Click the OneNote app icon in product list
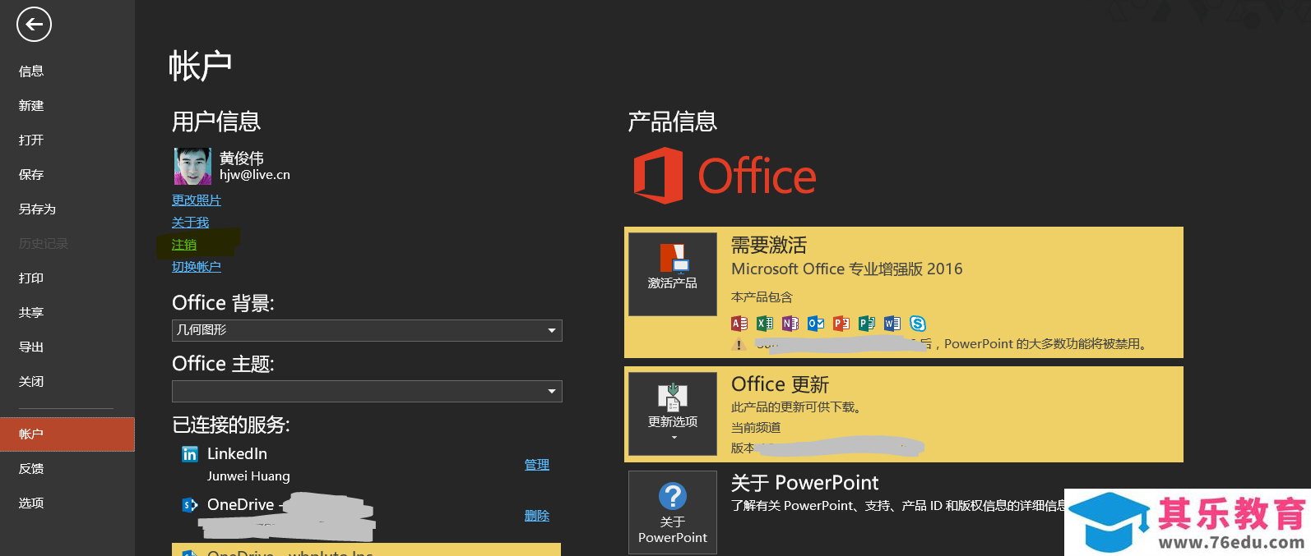The height and width of the screenshot is (556, 1311). coord(790,324)
